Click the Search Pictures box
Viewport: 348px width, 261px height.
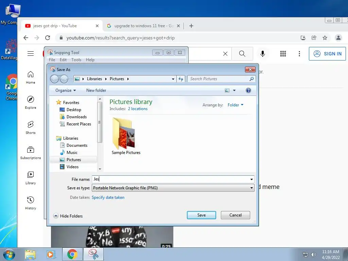click(x=222, y=79)
